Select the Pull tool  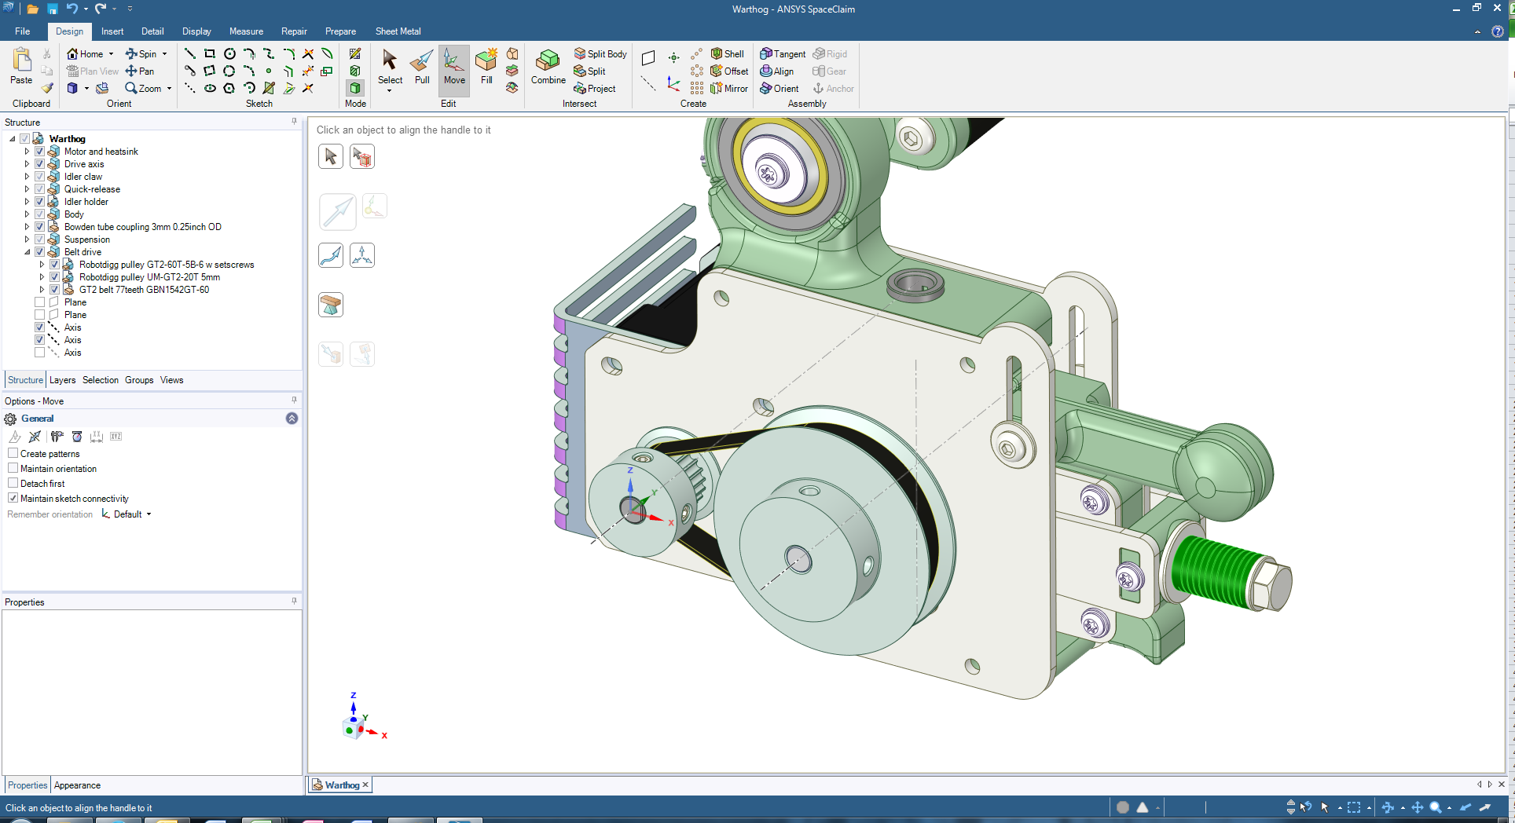(422, 66)
